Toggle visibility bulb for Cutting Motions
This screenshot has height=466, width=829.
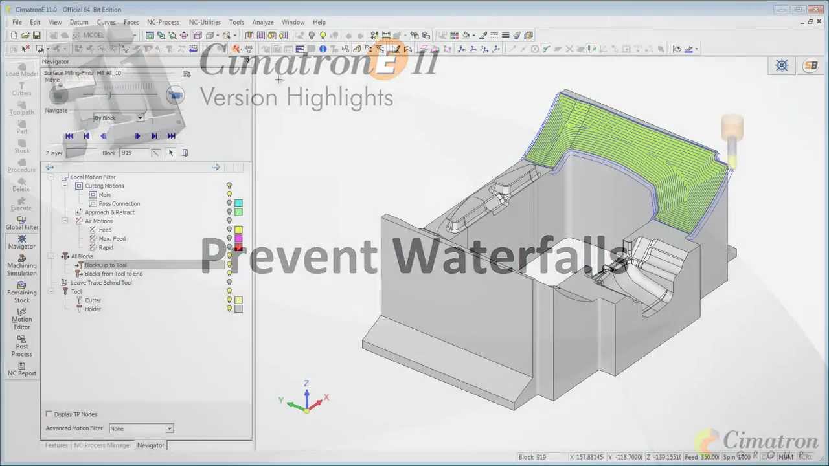pos(229,186)
